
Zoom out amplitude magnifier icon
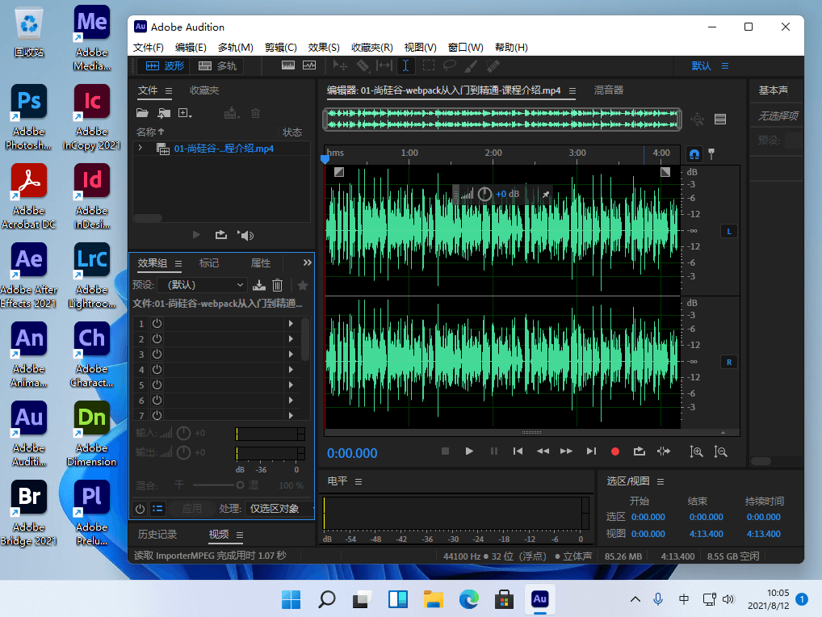click(x=721, y=451)
